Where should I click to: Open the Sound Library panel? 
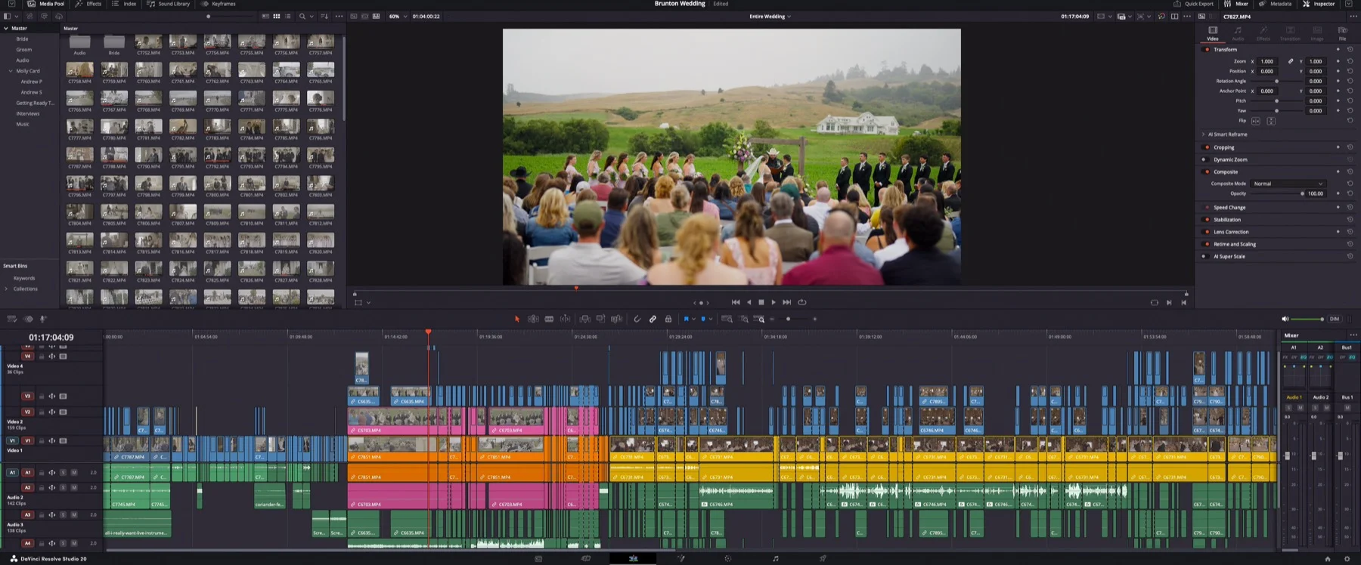(x=169, y=4)
